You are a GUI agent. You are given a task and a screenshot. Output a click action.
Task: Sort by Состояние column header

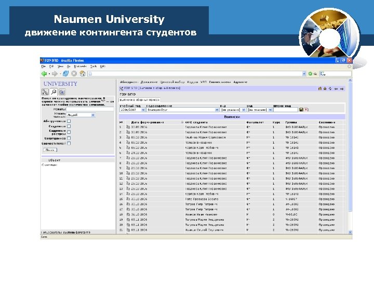[327, 122]
